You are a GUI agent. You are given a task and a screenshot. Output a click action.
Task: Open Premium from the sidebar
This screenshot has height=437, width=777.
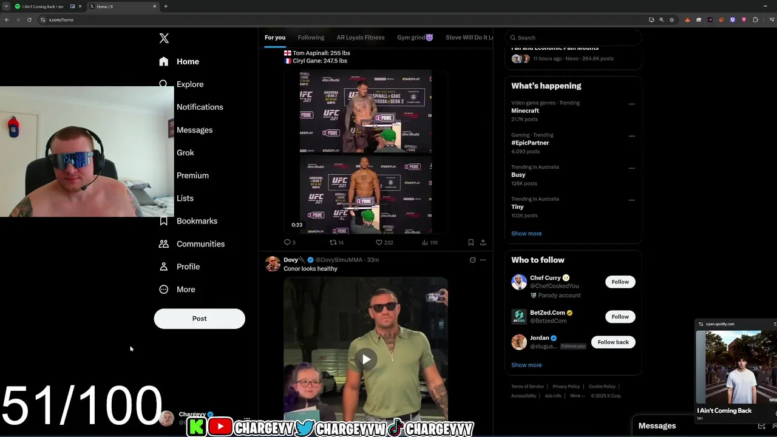pos(192,175)
